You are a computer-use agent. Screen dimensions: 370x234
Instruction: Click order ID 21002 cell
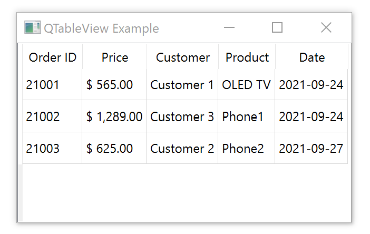pos(52,116)
